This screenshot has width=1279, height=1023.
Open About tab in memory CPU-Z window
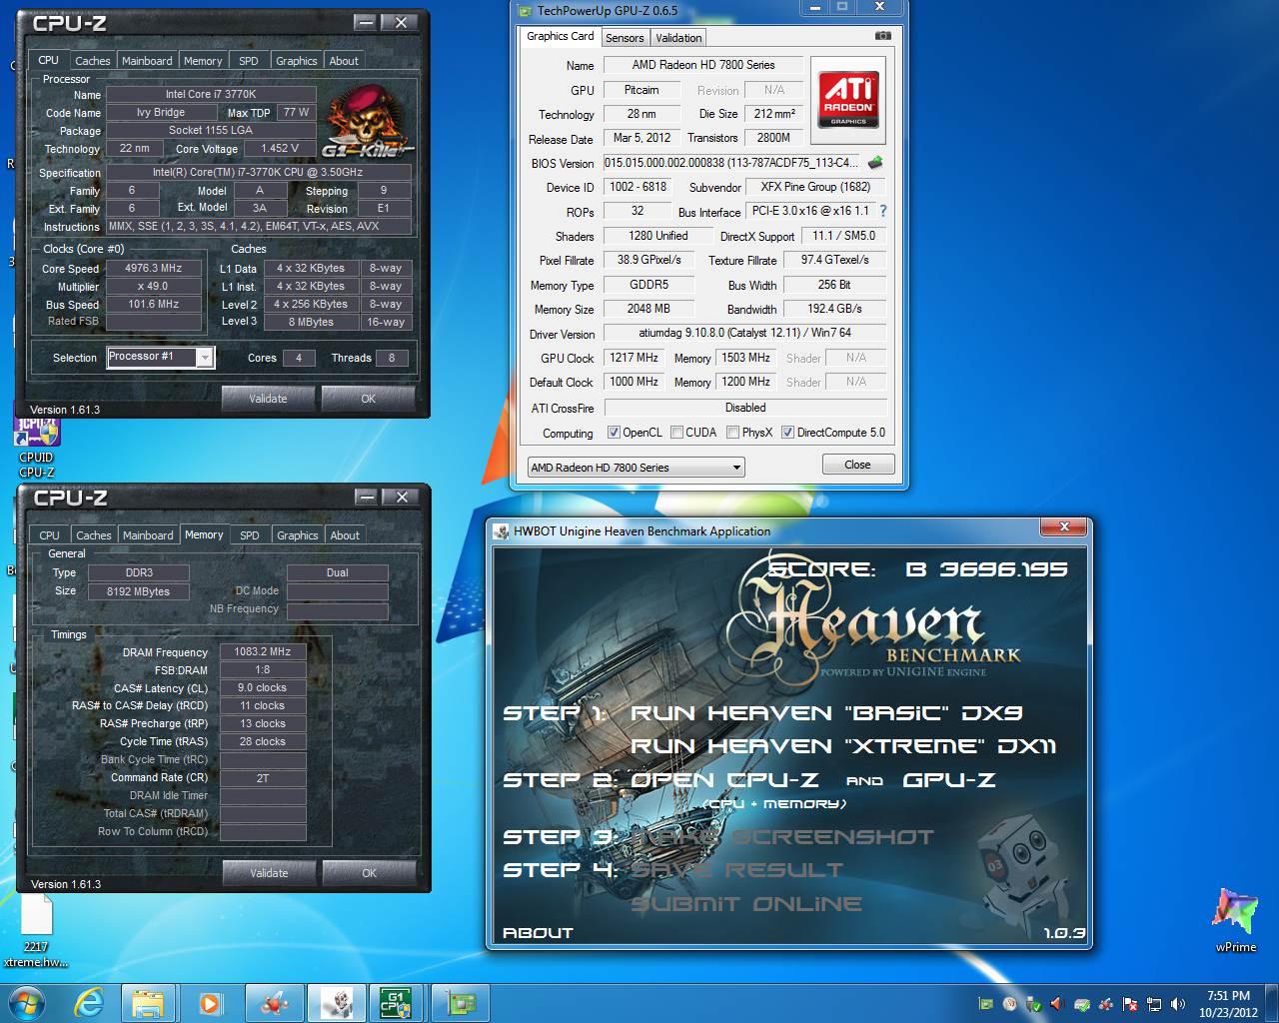point(345,535)
